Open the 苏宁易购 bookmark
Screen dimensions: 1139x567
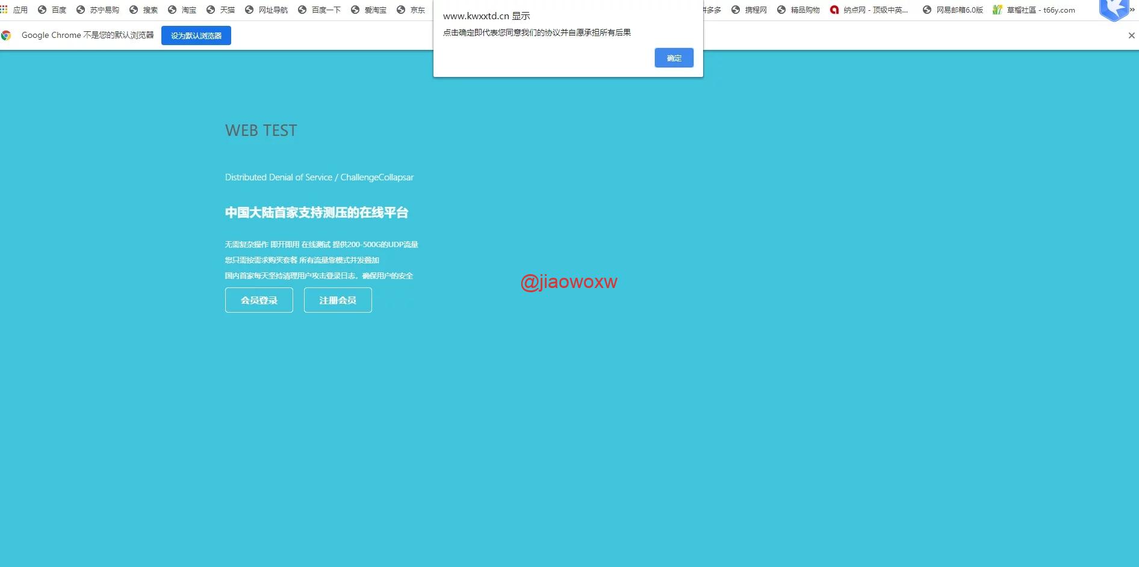(x=98, y=10)
